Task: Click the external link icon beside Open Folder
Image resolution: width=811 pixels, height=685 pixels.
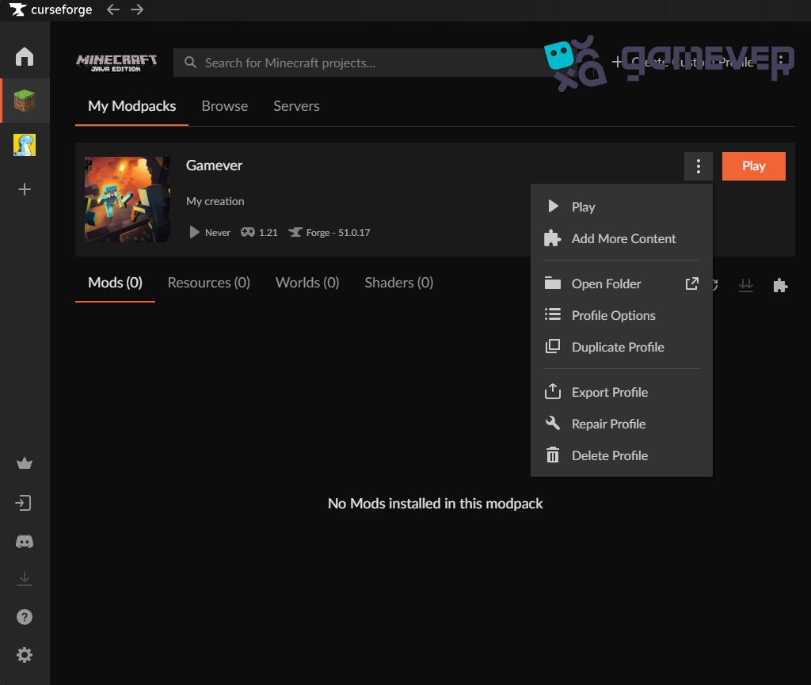Action: (x=692, y=284)
